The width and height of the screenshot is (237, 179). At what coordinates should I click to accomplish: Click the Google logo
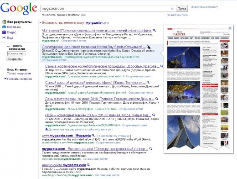[19, 9]
